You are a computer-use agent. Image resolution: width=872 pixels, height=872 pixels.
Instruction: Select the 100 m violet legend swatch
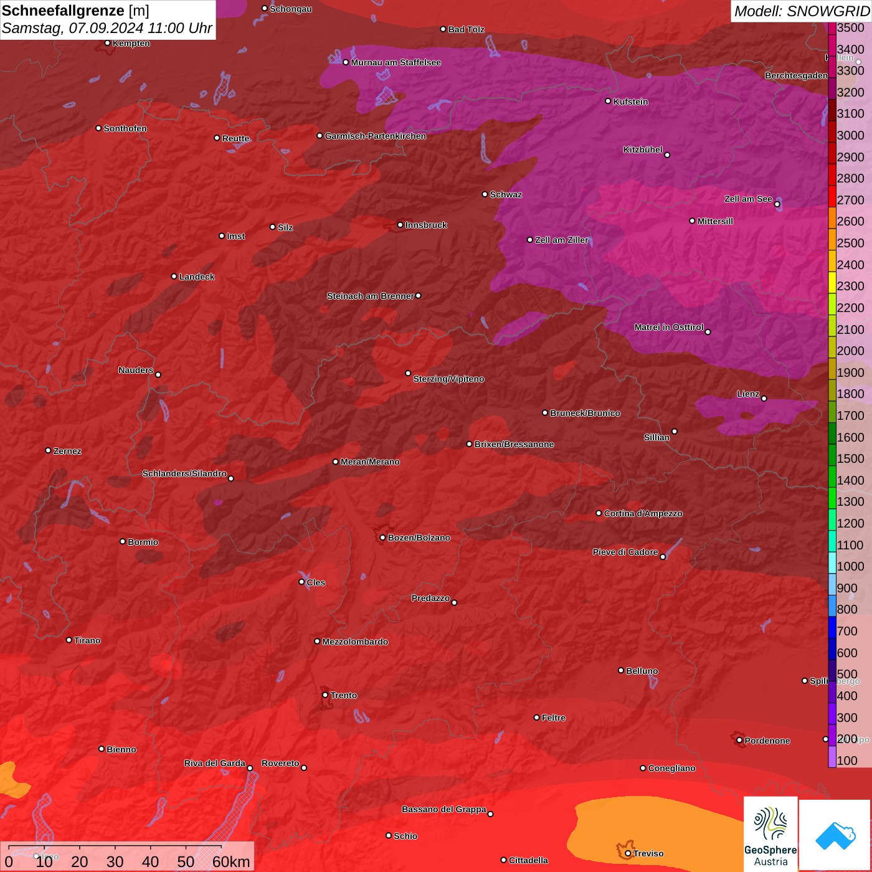tap(832, 757)
